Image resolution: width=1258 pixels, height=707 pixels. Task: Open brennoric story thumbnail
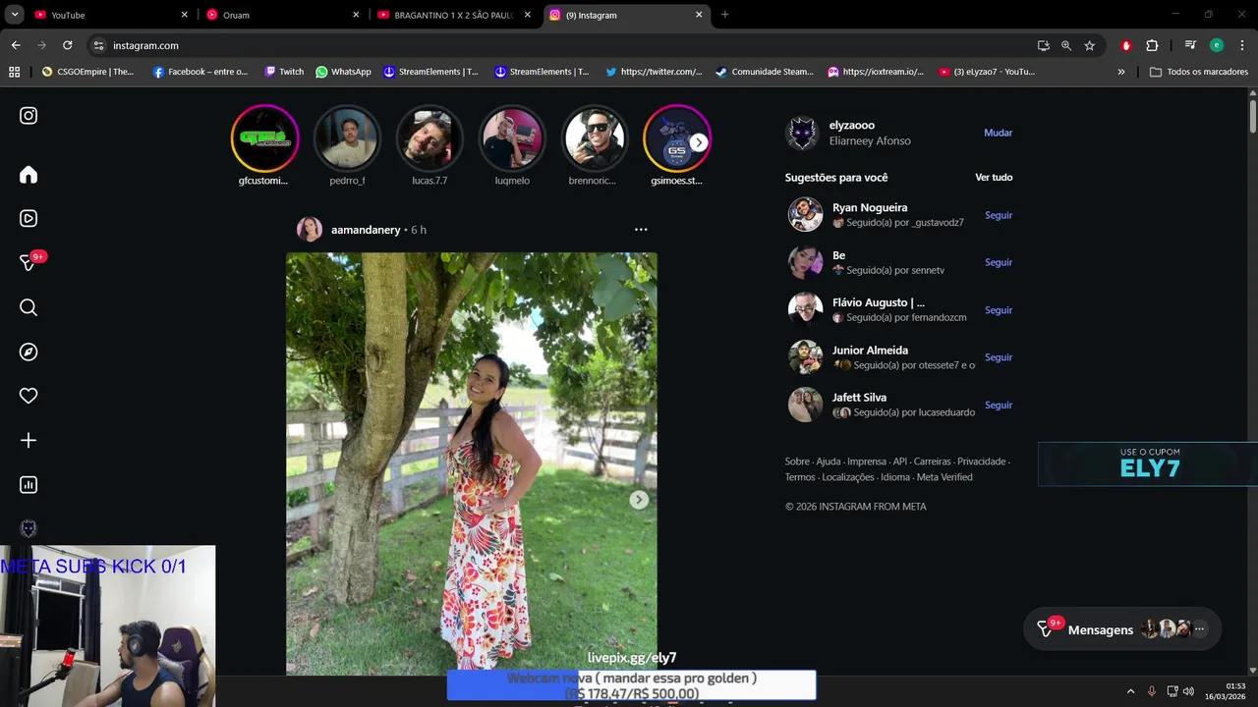(595, 138)
